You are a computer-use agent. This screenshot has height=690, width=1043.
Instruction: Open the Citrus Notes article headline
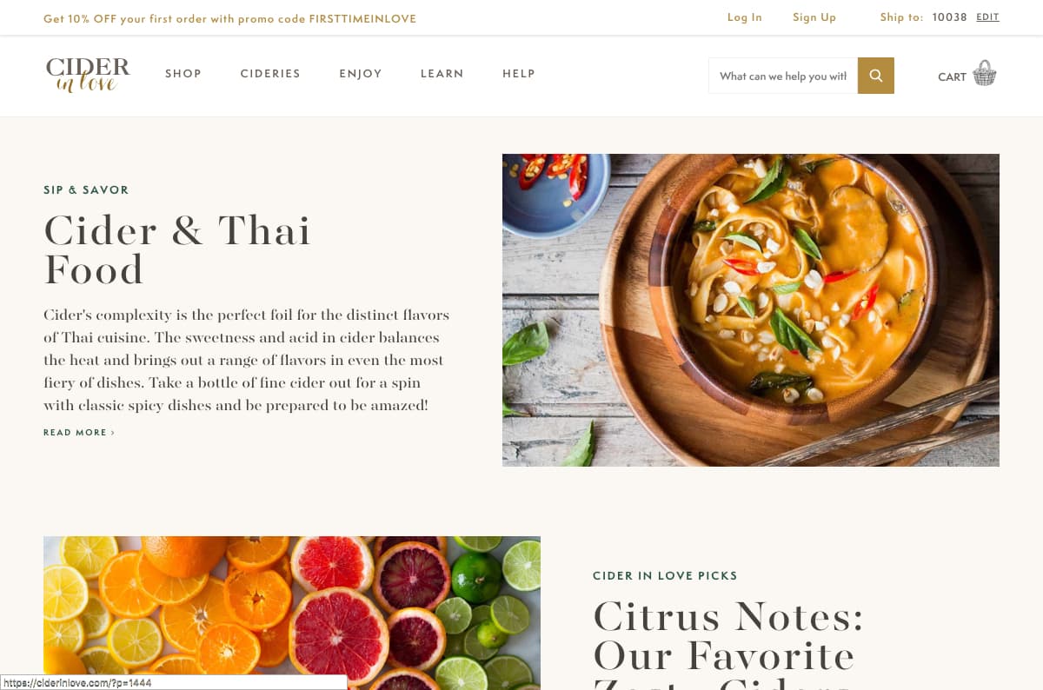[x=728, y=643]
